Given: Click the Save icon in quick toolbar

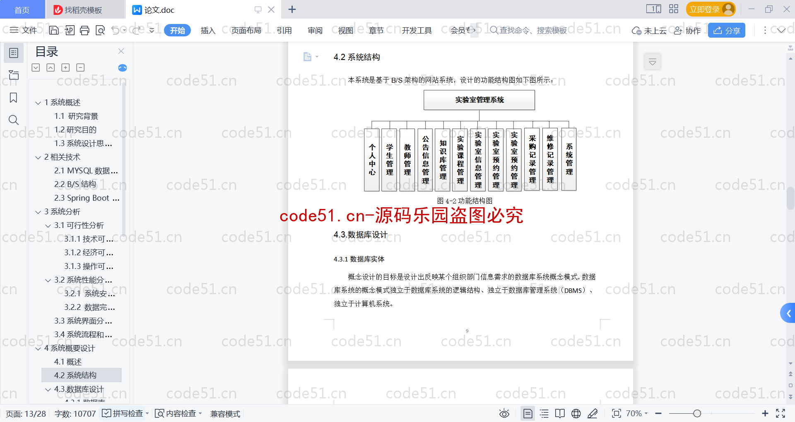Looking at the screenshot, I should click(54, 30).
